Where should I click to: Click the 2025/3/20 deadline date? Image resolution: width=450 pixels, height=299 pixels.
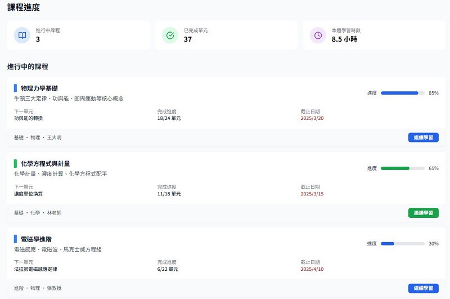pyautogui.click(x=312, y=118)
